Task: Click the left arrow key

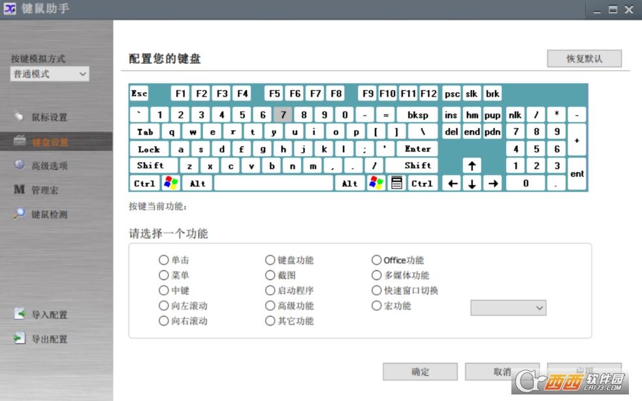Action: point(452,184)
